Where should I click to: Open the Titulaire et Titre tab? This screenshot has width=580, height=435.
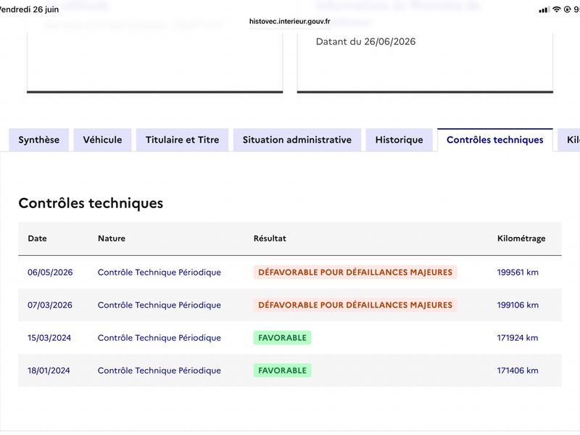click(183, 140)
